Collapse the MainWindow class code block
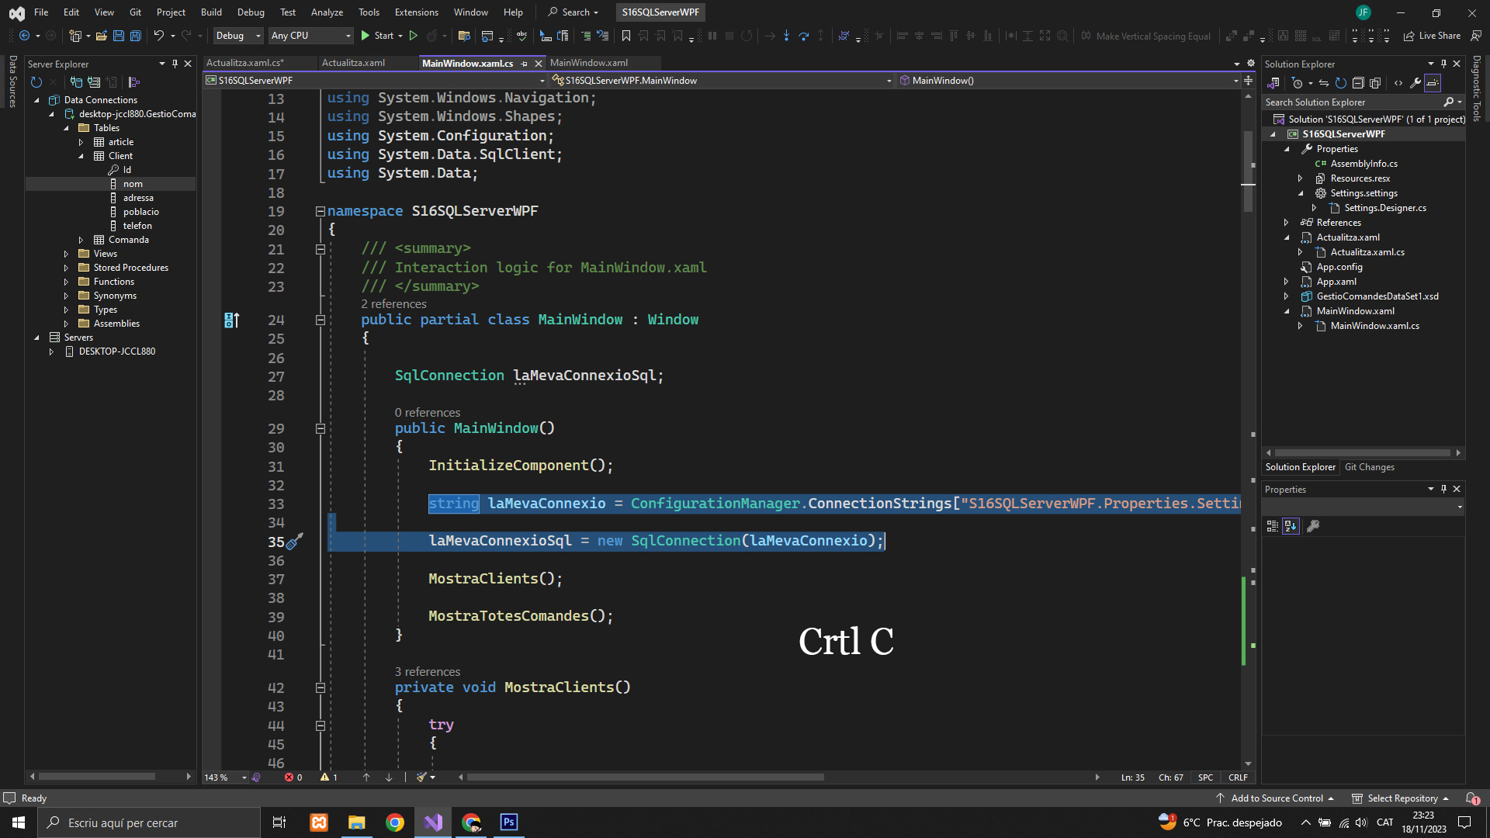The width and height of the screenshot is (1490, 838). [320, 320]
